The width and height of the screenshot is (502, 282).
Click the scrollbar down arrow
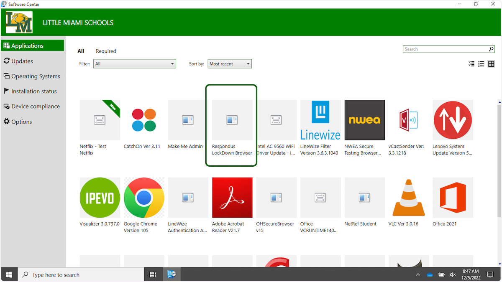(x=499, y=264)
